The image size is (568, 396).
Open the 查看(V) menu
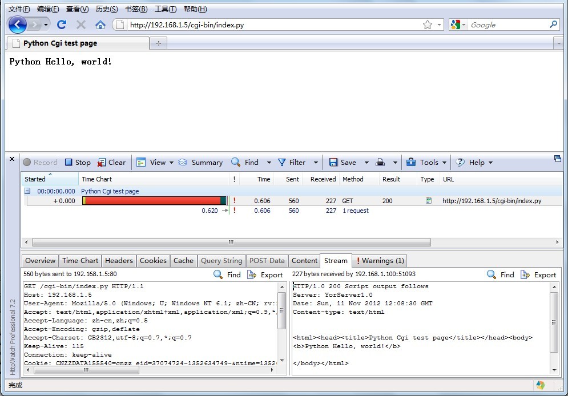pyautogui.click(x=77, y=9)
